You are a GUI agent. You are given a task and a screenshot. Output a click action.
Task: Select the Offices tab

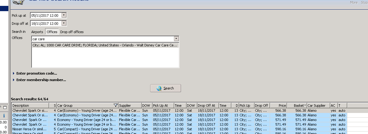[x=52, y=32]
